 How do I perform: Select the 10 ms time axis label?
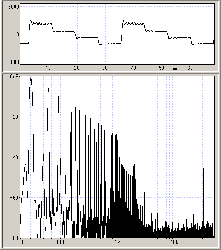[x=48, y=68]
